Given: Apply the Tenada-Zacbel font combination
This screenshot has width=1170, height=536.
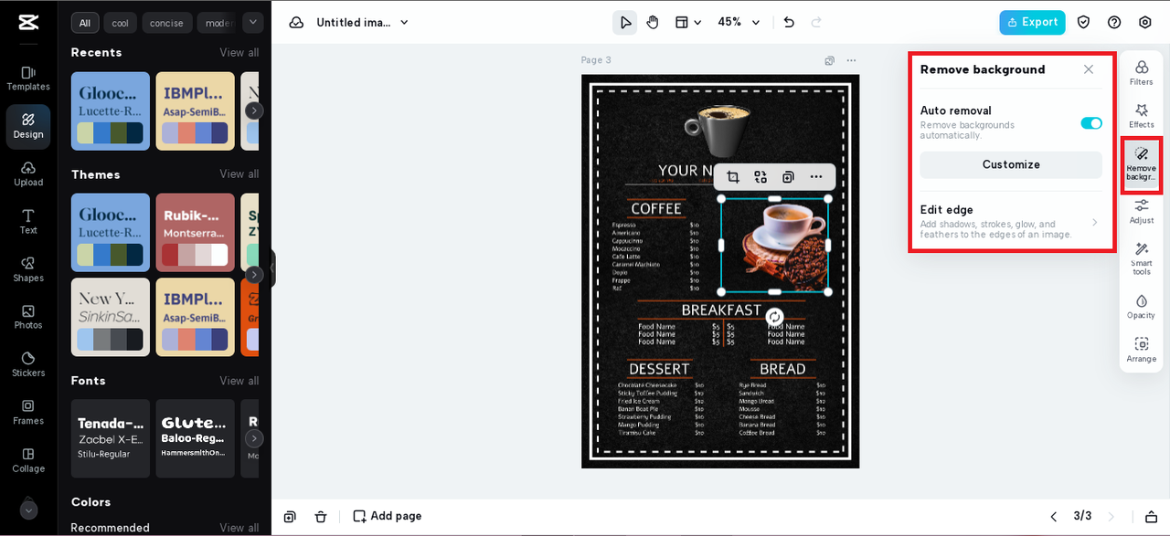Looking at the screenshot, I should pyautogui.click(x=111, y=438).
